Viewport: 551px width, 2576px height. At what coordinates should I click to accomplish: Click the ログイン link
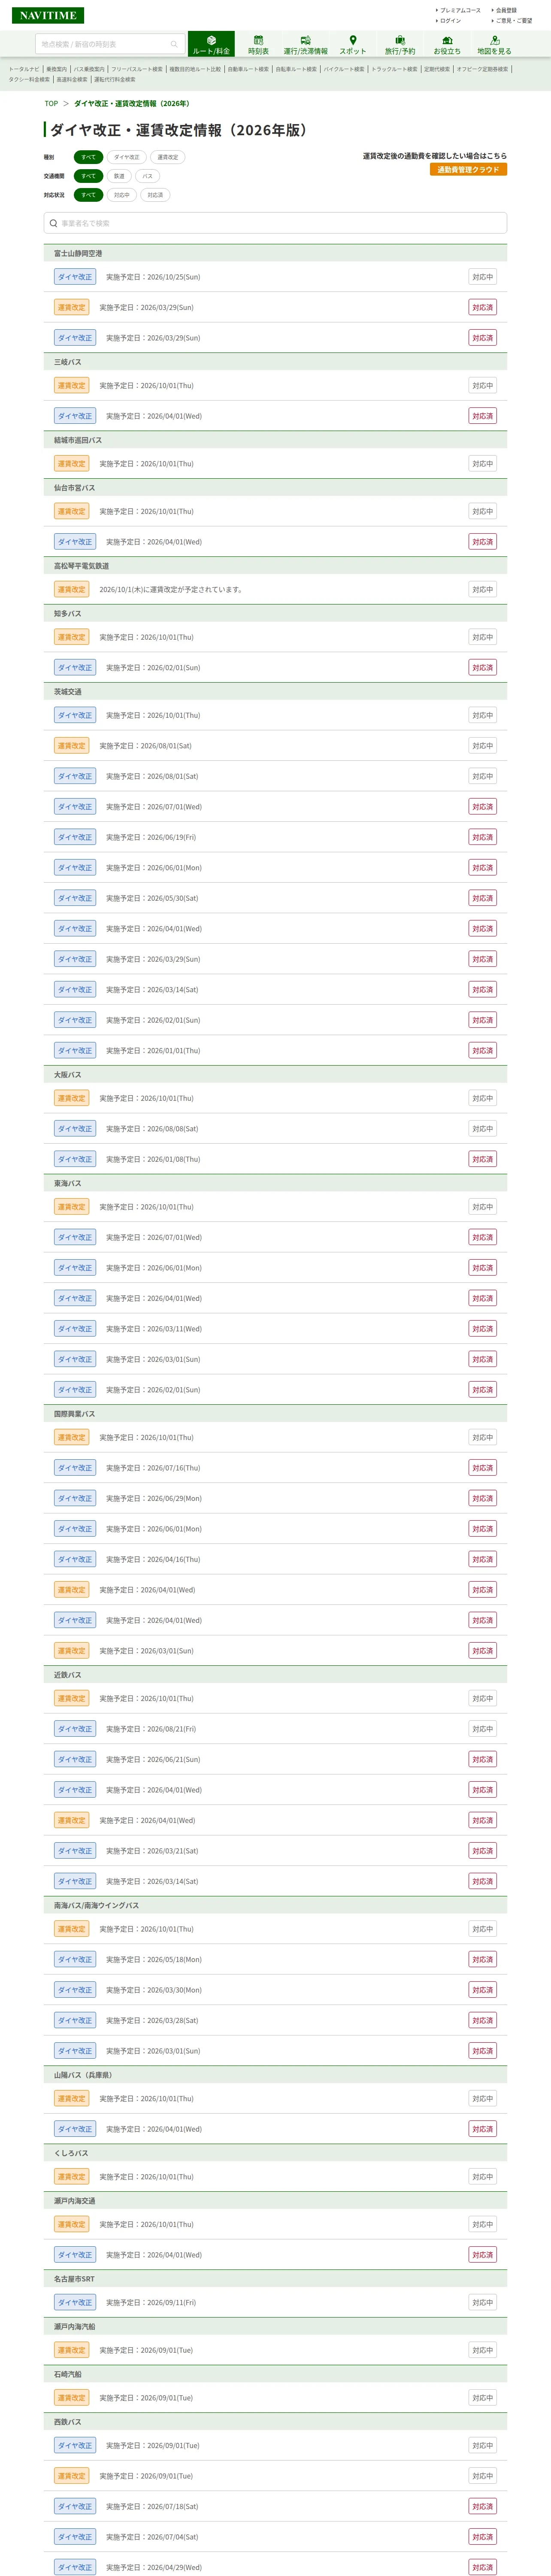pyautogui.click(x=450, y=20)
